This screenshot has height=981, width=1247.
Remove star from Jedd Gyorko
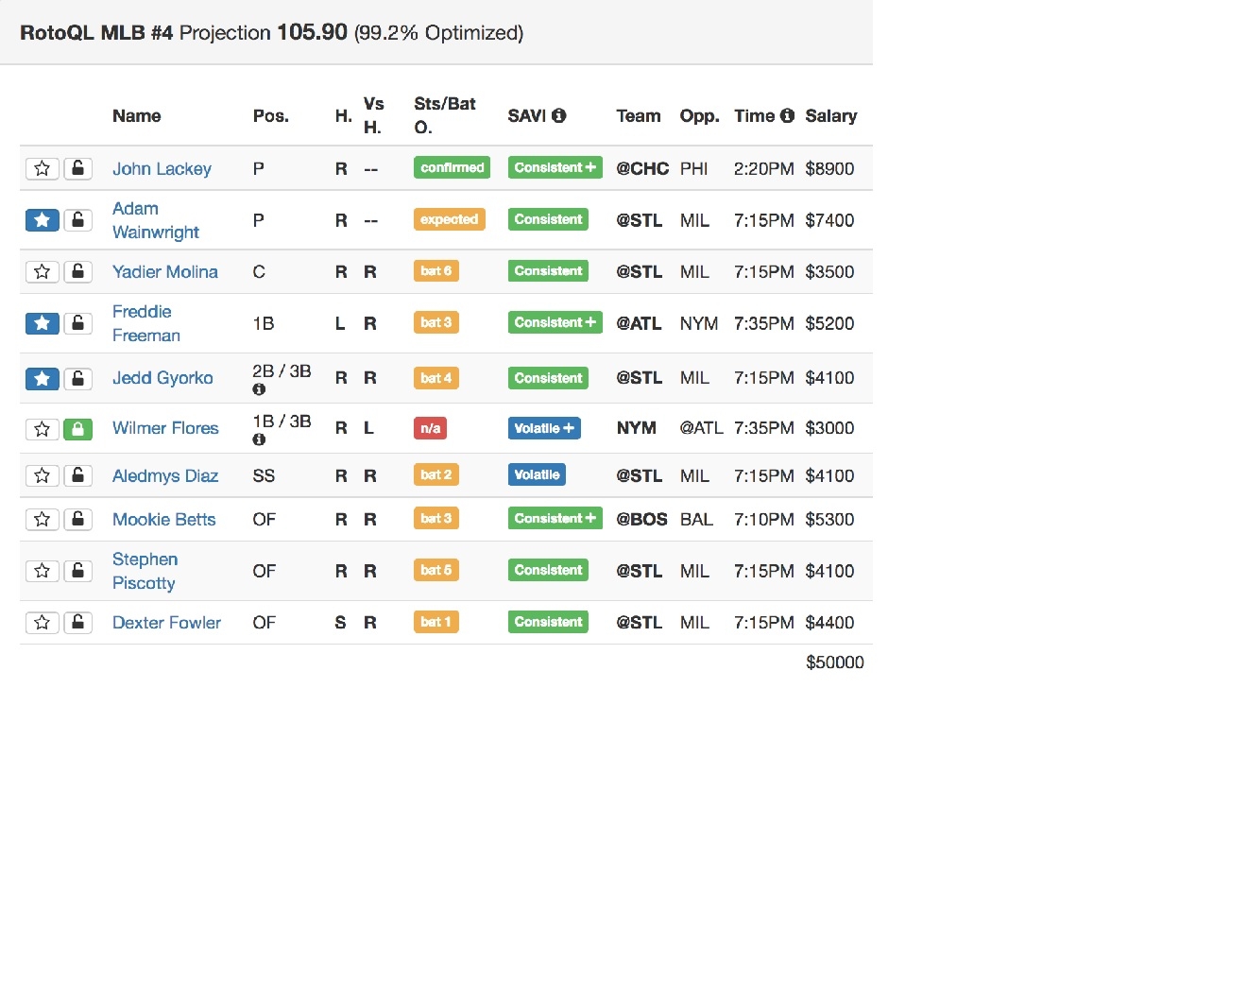tap(43, 379)
